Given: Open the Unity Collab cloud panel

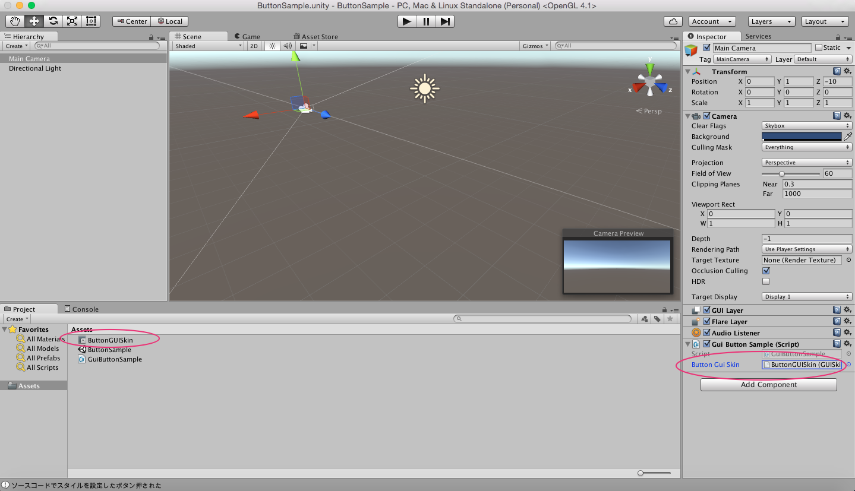Looking at the screenshot, I should coord(673,21).
